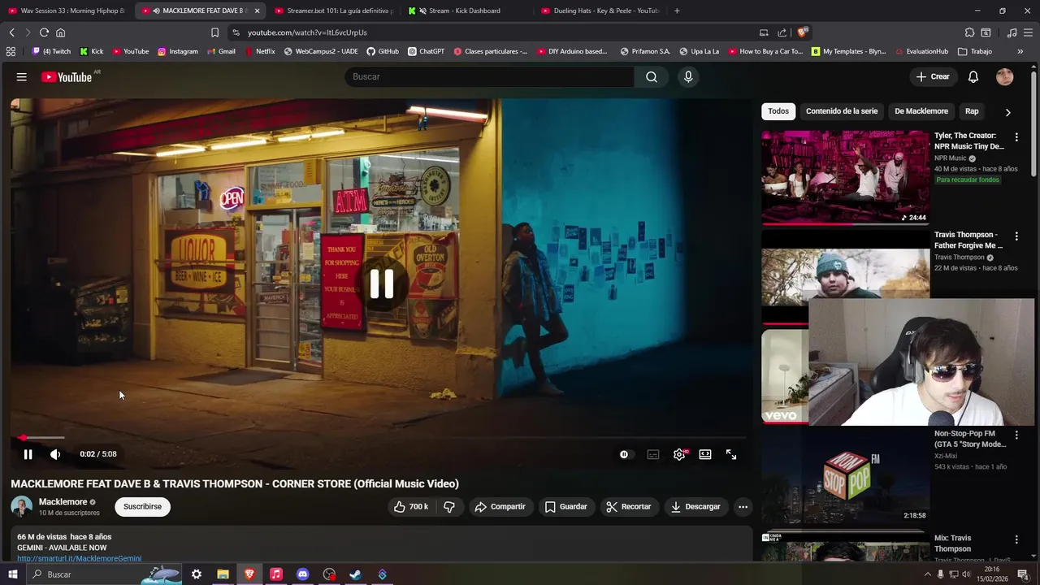Dislike the Corner Store video
The image size is (1040, 585).
pyautogui.click(x=448, y=506)
